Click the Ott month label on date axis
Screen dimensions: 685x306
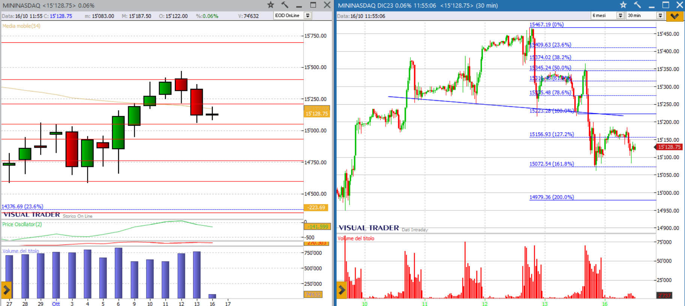pyautogui.click(x=56, y=303)
